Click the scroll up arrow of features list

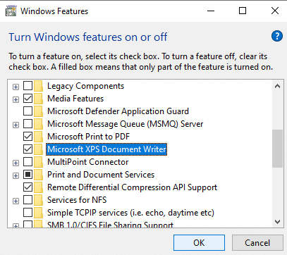(277, 86)
